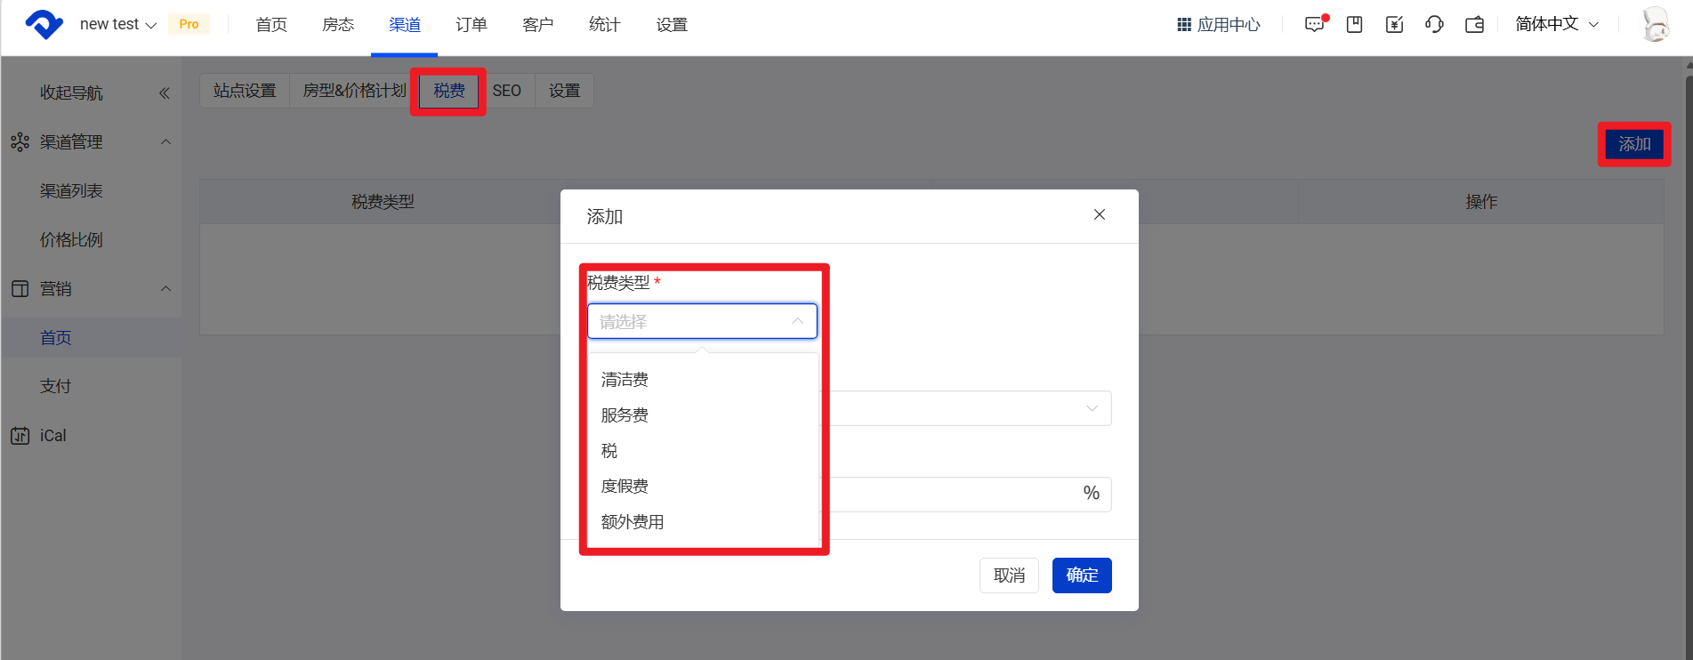Choose 额外费用 option
The width and height of the screenshot is (1693, 660).
703,522
